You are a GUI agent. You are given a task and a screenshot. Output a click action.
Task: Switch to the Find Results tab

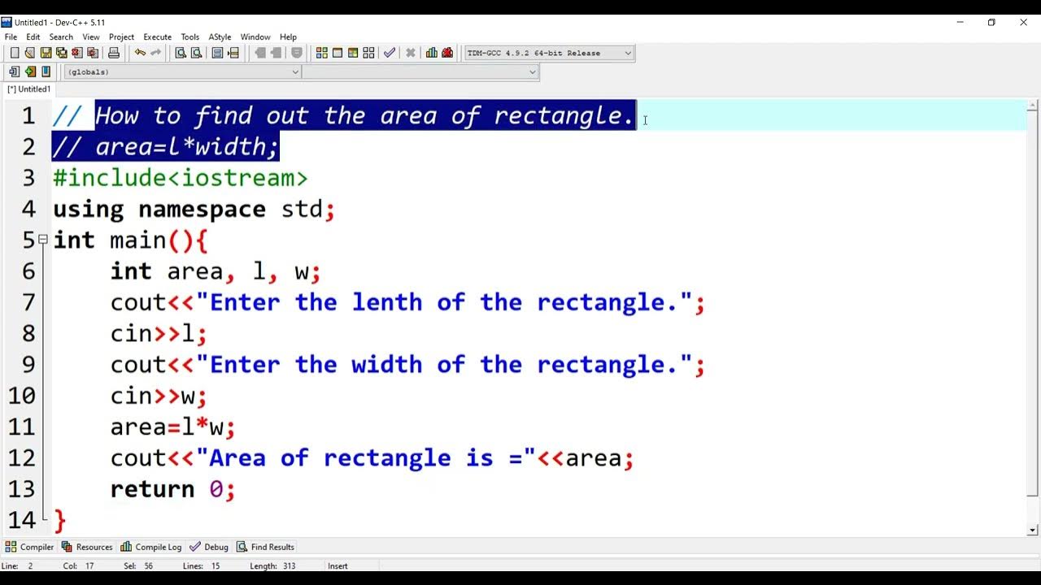[266, 547]
